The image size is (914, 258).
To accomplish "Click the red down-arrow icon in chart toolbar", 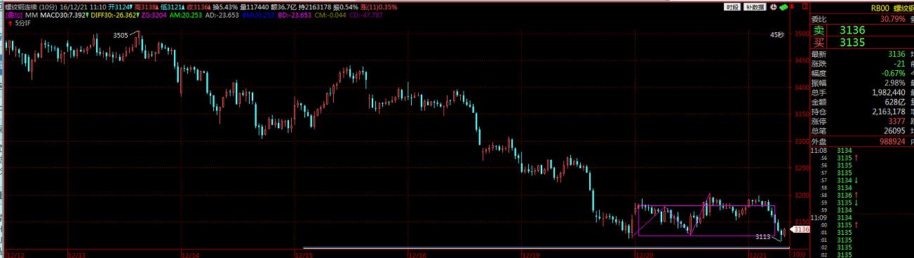I will [793, 6].
